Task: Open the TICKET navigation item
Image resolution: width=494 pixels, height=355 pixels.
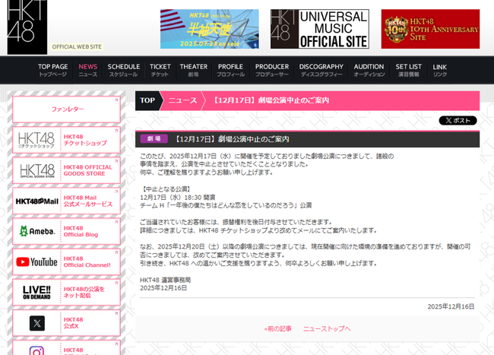Action: (x=160, y=70)
